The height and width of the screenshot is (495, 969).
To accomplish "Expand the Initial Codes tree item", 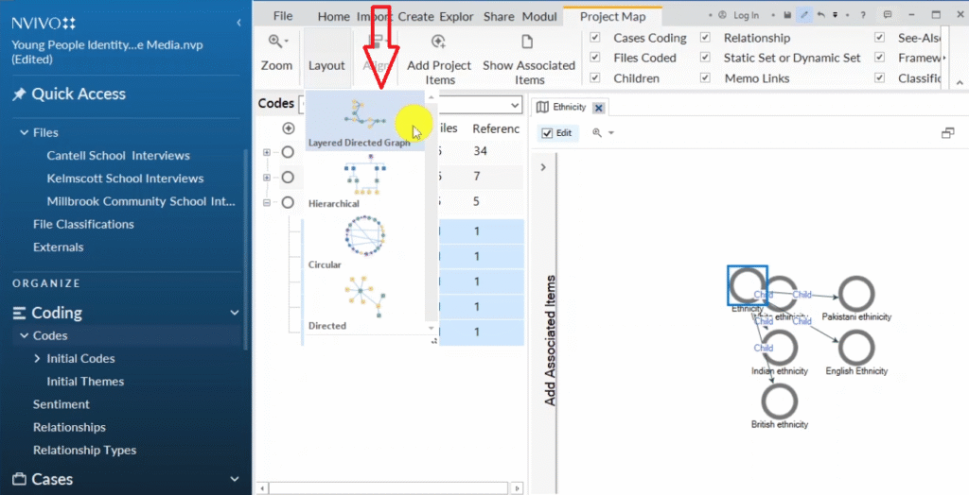I will pyautogui.click(x=37, y=359).
